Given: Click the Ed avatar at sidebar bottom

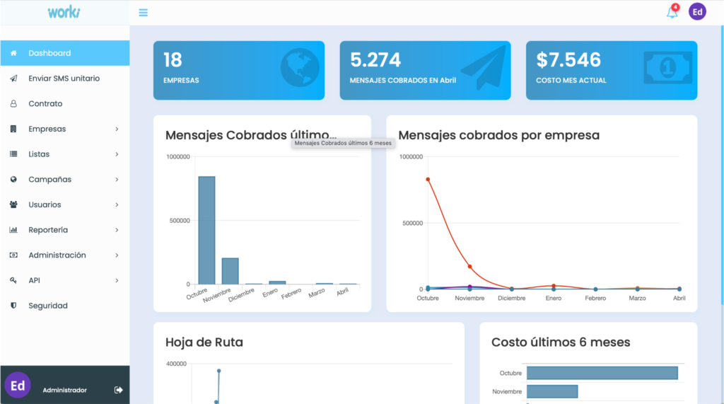Looking at the screenshot, I should (x=18, y=385).
